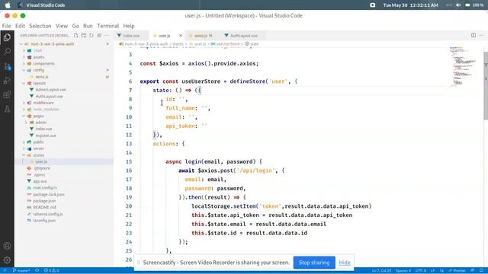The height and width of the screenshot is (274, 488).
Task: Open errors and warnings count in status bar
Action: [51, 271]
